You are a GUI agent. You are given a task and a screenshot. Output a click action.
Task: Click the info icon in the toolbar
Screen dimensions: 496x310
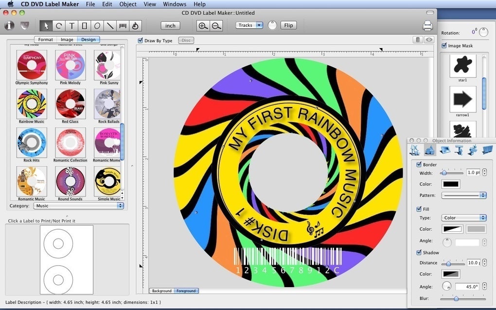coord(9,25)
